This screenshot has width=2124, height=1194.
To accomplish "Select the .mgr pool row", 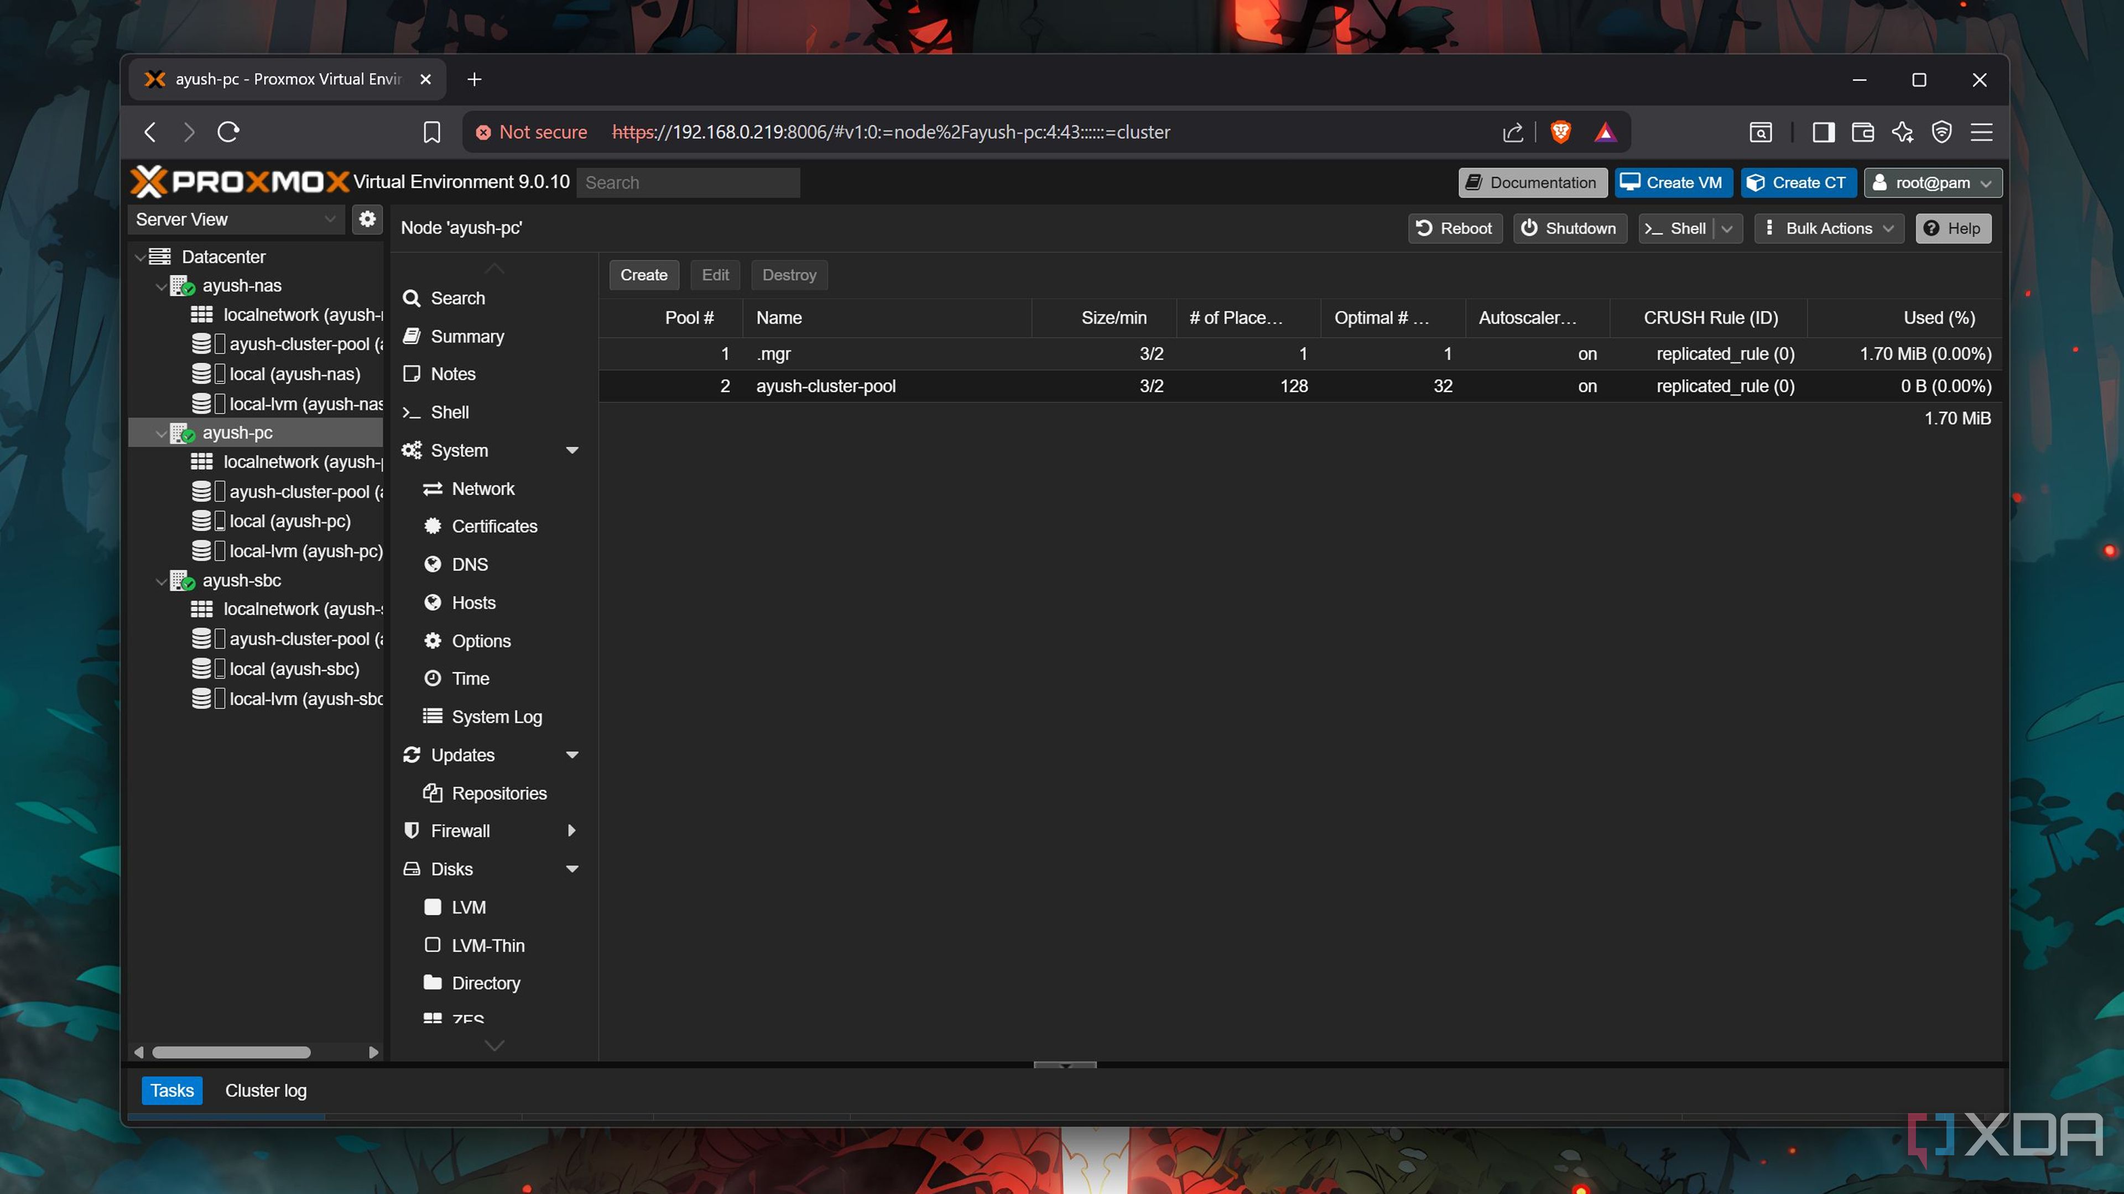I will 1300,354.
